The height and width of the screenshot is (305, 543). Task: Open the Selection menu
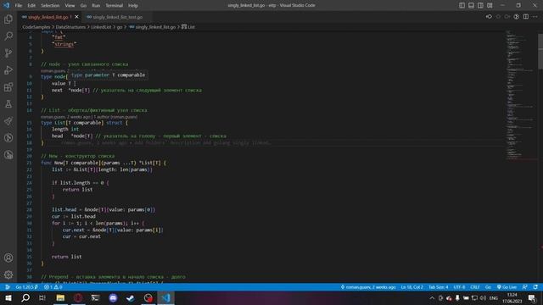click(x=50, y=6)
